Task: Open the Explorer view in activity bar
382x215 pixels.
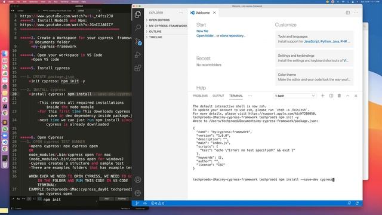Action: [x=138, y=14]
